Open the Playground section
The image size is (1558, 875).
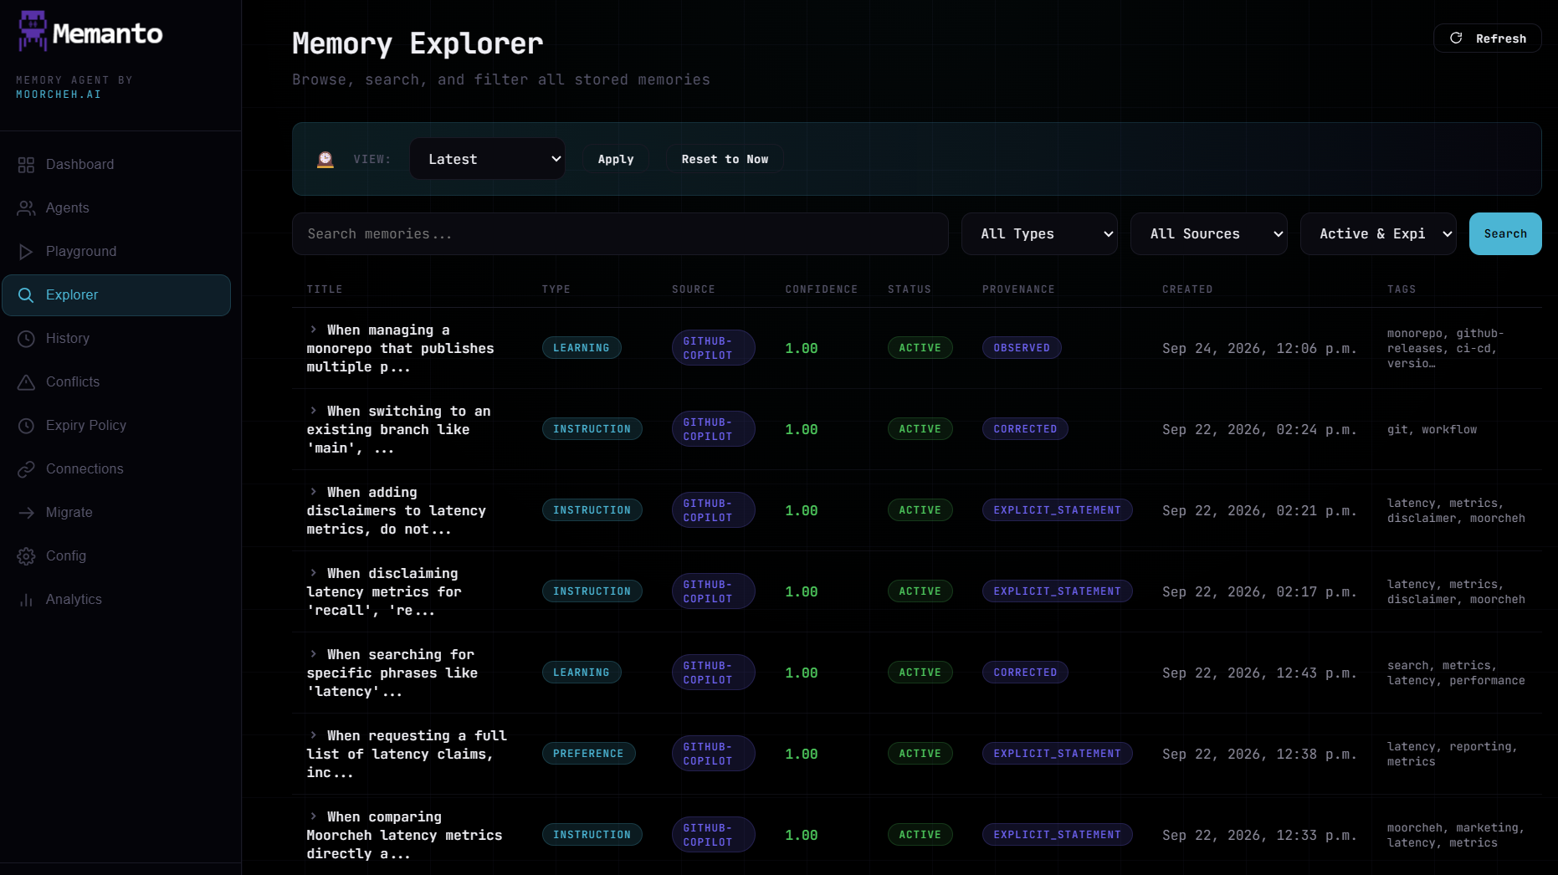(116, 252)
